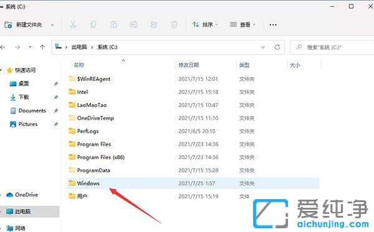Click the pin icon next to Pictures
This screenshot has width=374, height=232.
click(x=56, y=124)
